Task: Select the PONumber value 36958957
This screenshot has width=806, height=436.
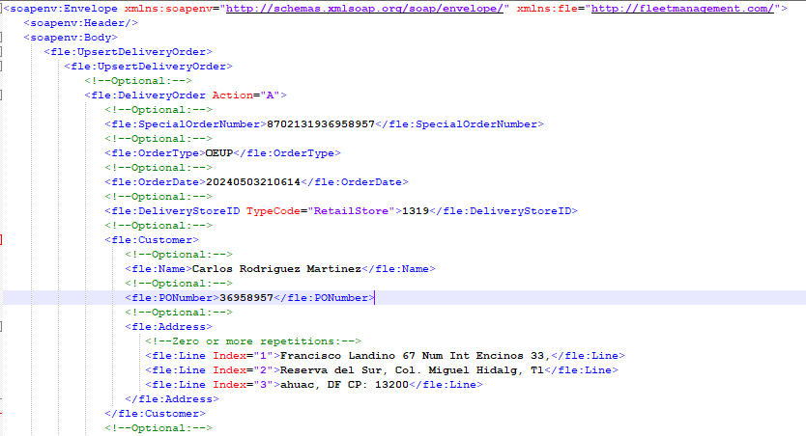Action: (x=246, y=298)
